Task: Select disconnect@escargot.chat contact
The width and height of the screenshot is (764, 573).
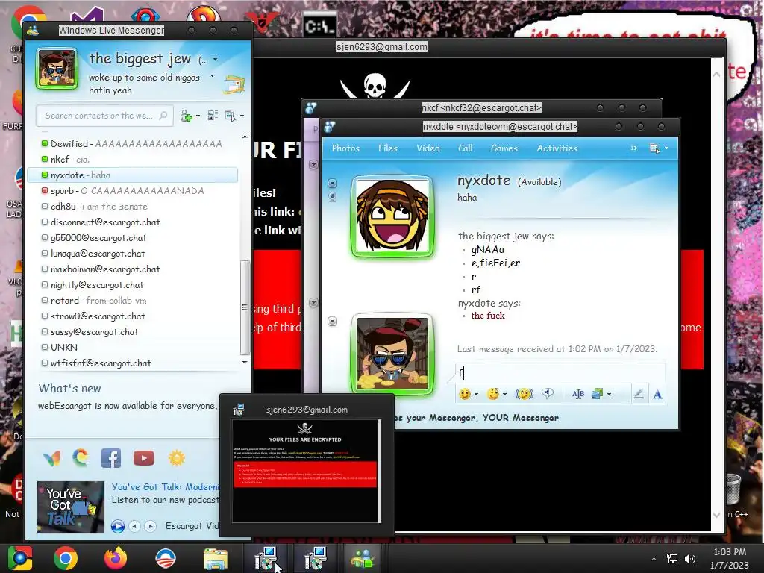Action: (132, 222)
